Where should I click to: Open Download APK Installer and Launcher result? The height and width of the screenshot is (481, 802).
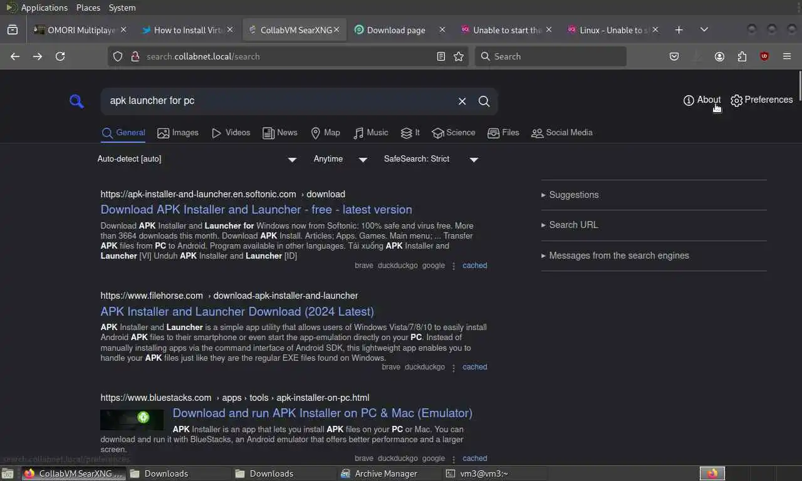[x=256, y=210]
